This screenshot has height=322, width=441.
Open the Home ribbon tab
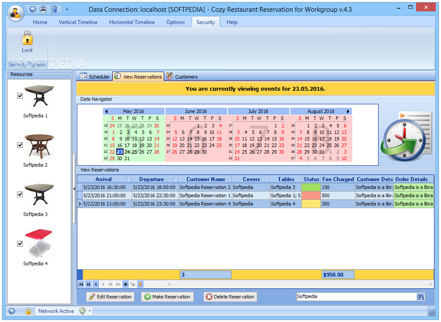tap(40, 22)
